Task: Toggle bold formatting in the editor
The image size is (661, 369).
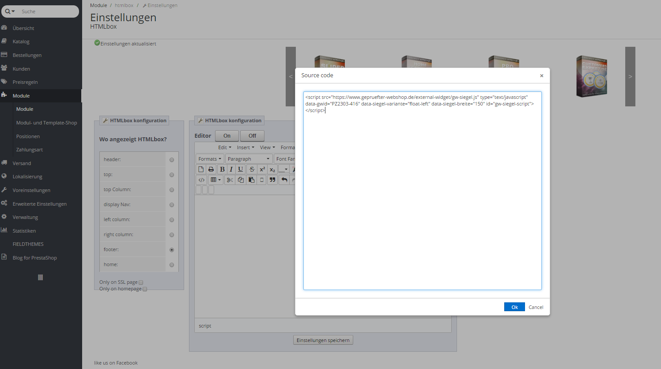Action: (222, 169)
